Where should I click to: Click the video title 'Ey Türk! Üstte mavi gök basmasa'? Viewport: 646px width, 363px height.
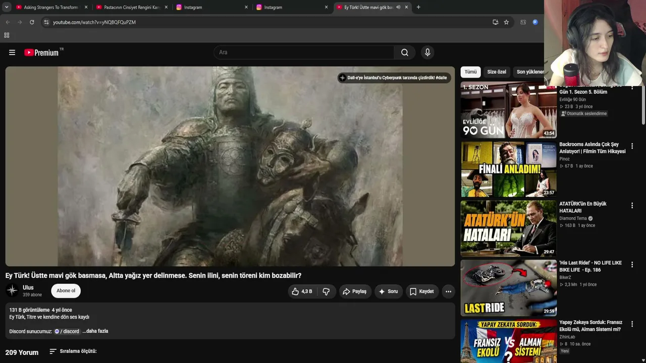click(153, 276)
